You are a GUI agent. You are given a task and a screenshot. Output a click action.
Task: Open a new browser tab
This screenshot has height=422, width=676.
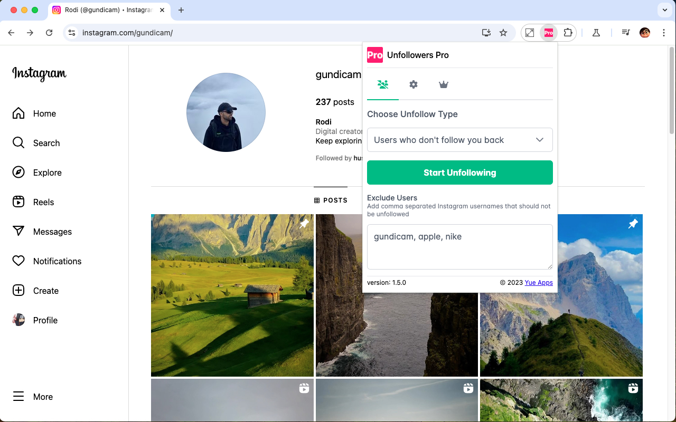point(181,10)
